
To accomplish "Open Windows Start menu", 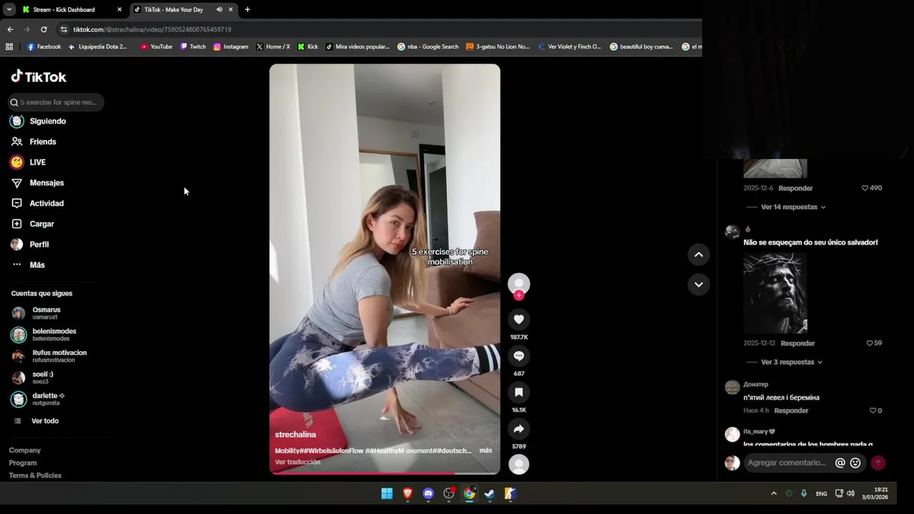I will click(x=386, y=493).
